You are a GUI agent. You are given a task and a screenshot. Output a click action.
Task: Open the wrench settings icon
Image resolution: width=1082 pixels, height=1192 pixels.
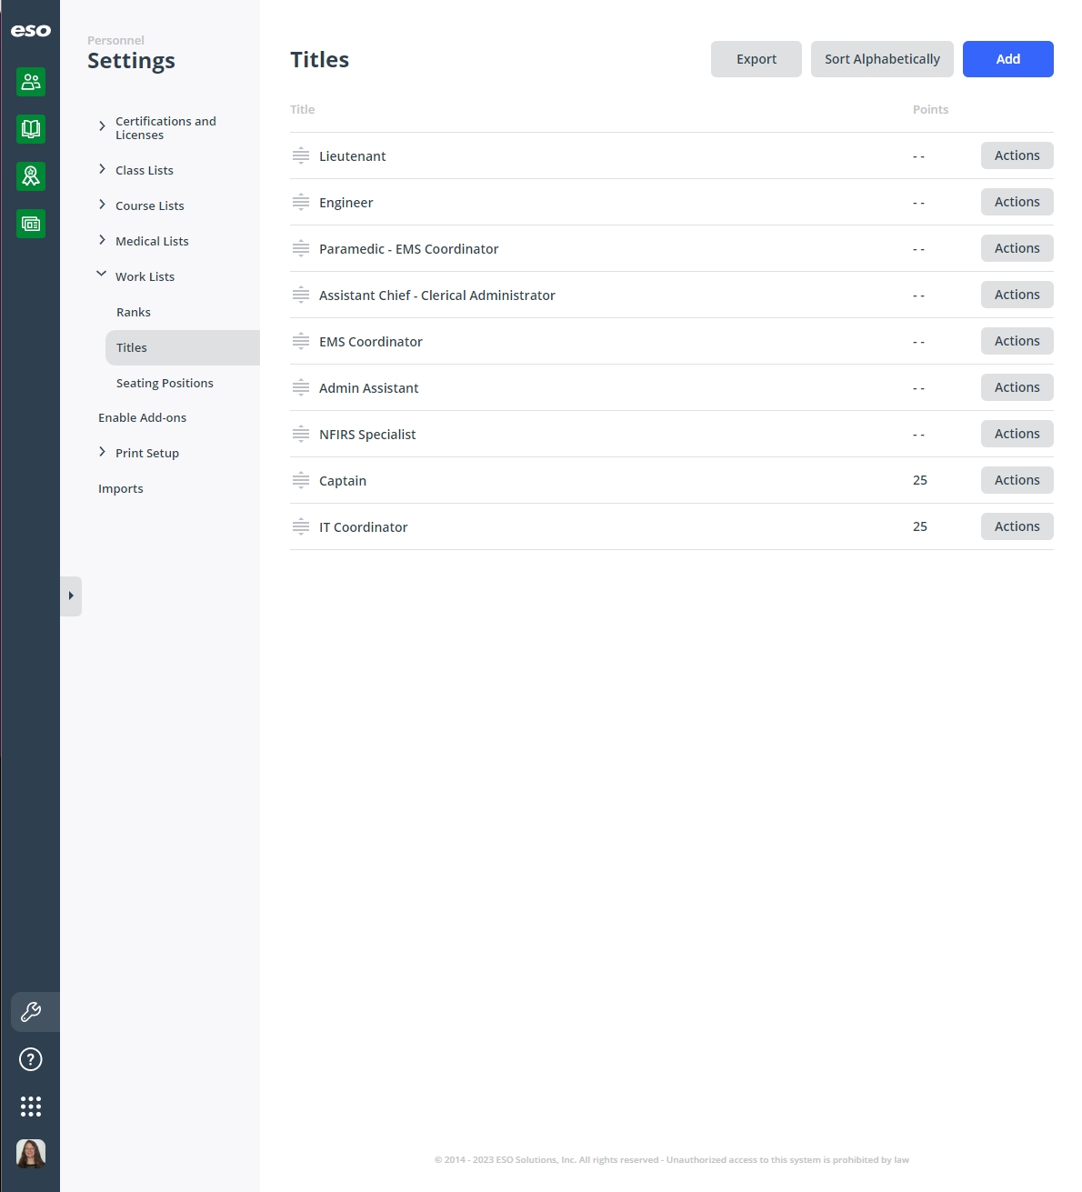pos(31,1012)
